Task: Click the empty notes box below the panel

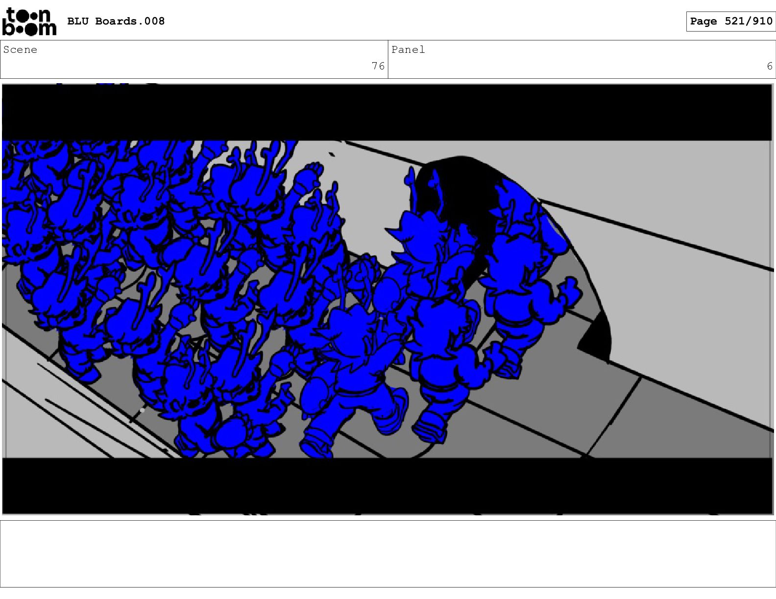Action: (x=388, y=553)
